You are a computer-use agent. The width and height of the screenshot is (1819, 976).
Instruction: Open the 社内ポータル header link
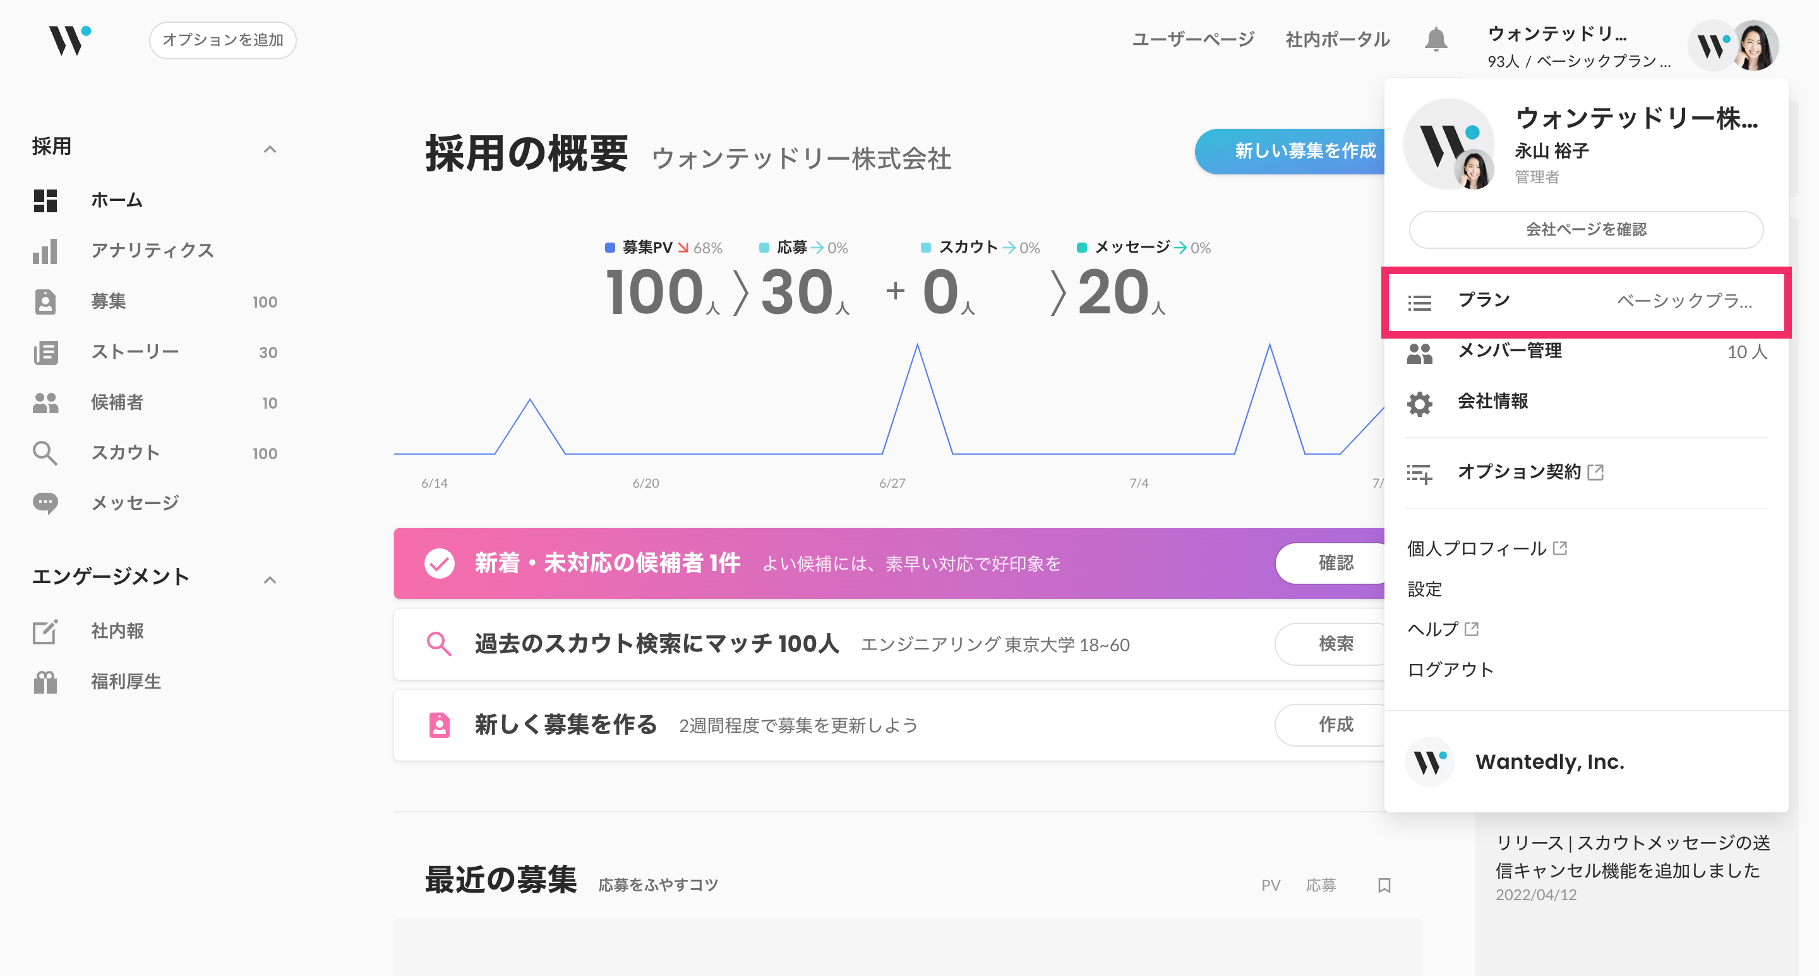coord(1338,40)
